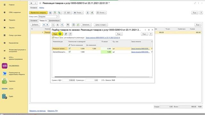Open НСИ и администрирование section
Image resolution: width=205 pixels, height=115 pixels.
coord(16,58)
